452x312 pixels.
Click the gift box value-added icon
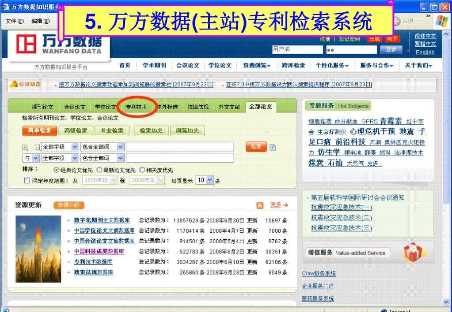[x=414, y=252]
